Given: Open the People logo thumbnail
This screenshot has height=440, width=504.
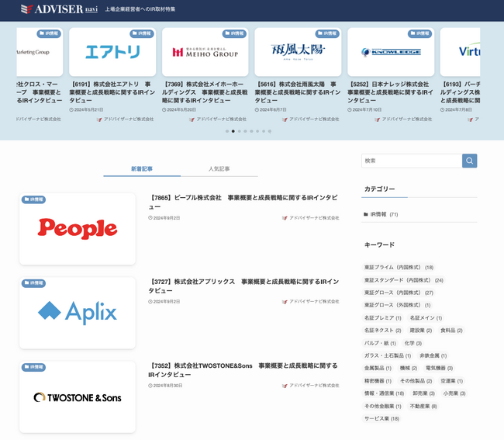Looking at the screenshot, I should 78,229.
